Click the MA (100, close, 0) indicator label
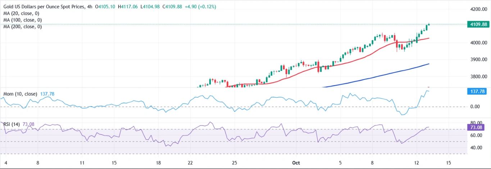Screen dimensions: 491x169 point(23,20)
